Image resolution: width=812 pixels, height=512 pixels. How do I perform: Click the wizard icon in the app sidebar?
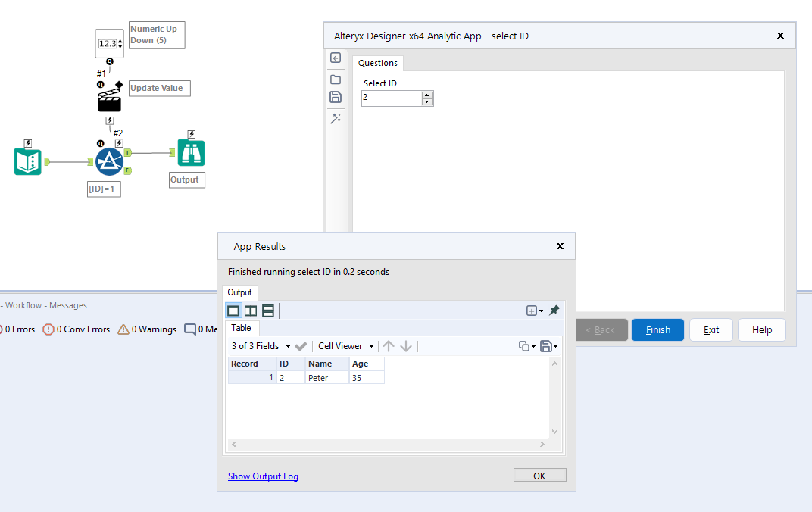tap(336, 118)
